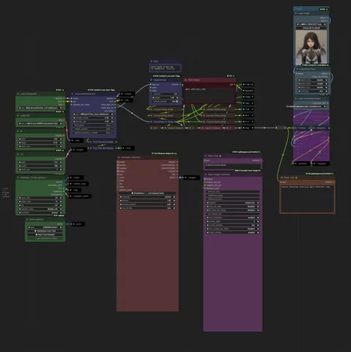Collapse the brown Show Text node title dot
351x352 pixels.
point(282,178)
